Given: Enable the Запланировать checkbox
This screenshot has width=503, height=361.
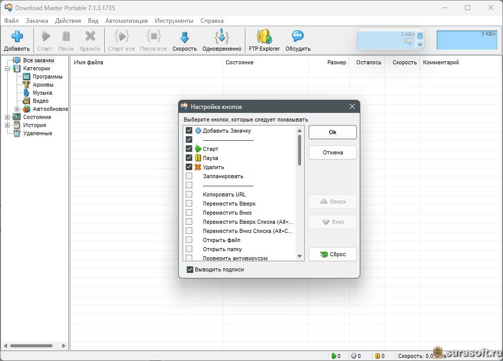Looking at the screenshot, I should click(189, 176).
